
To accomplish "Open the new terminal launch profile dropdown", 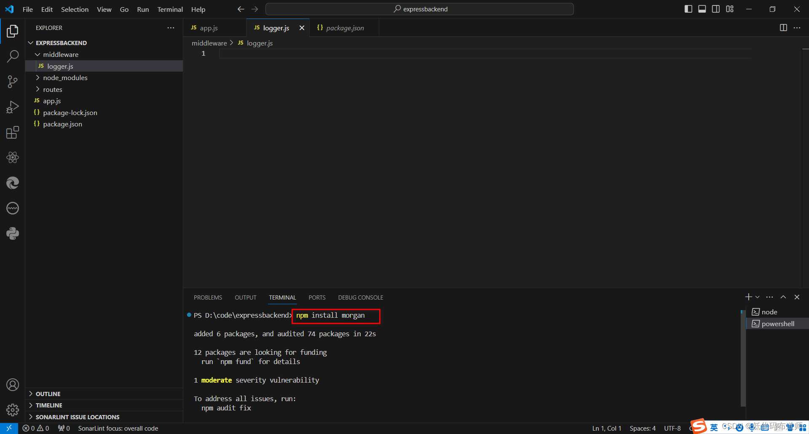I will point(758,297).
